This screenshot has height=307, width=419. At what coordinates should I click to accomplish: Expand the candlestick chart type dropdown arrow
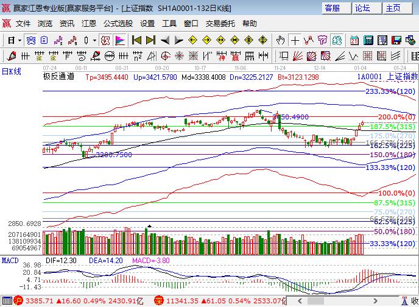[x=94, y=40]
